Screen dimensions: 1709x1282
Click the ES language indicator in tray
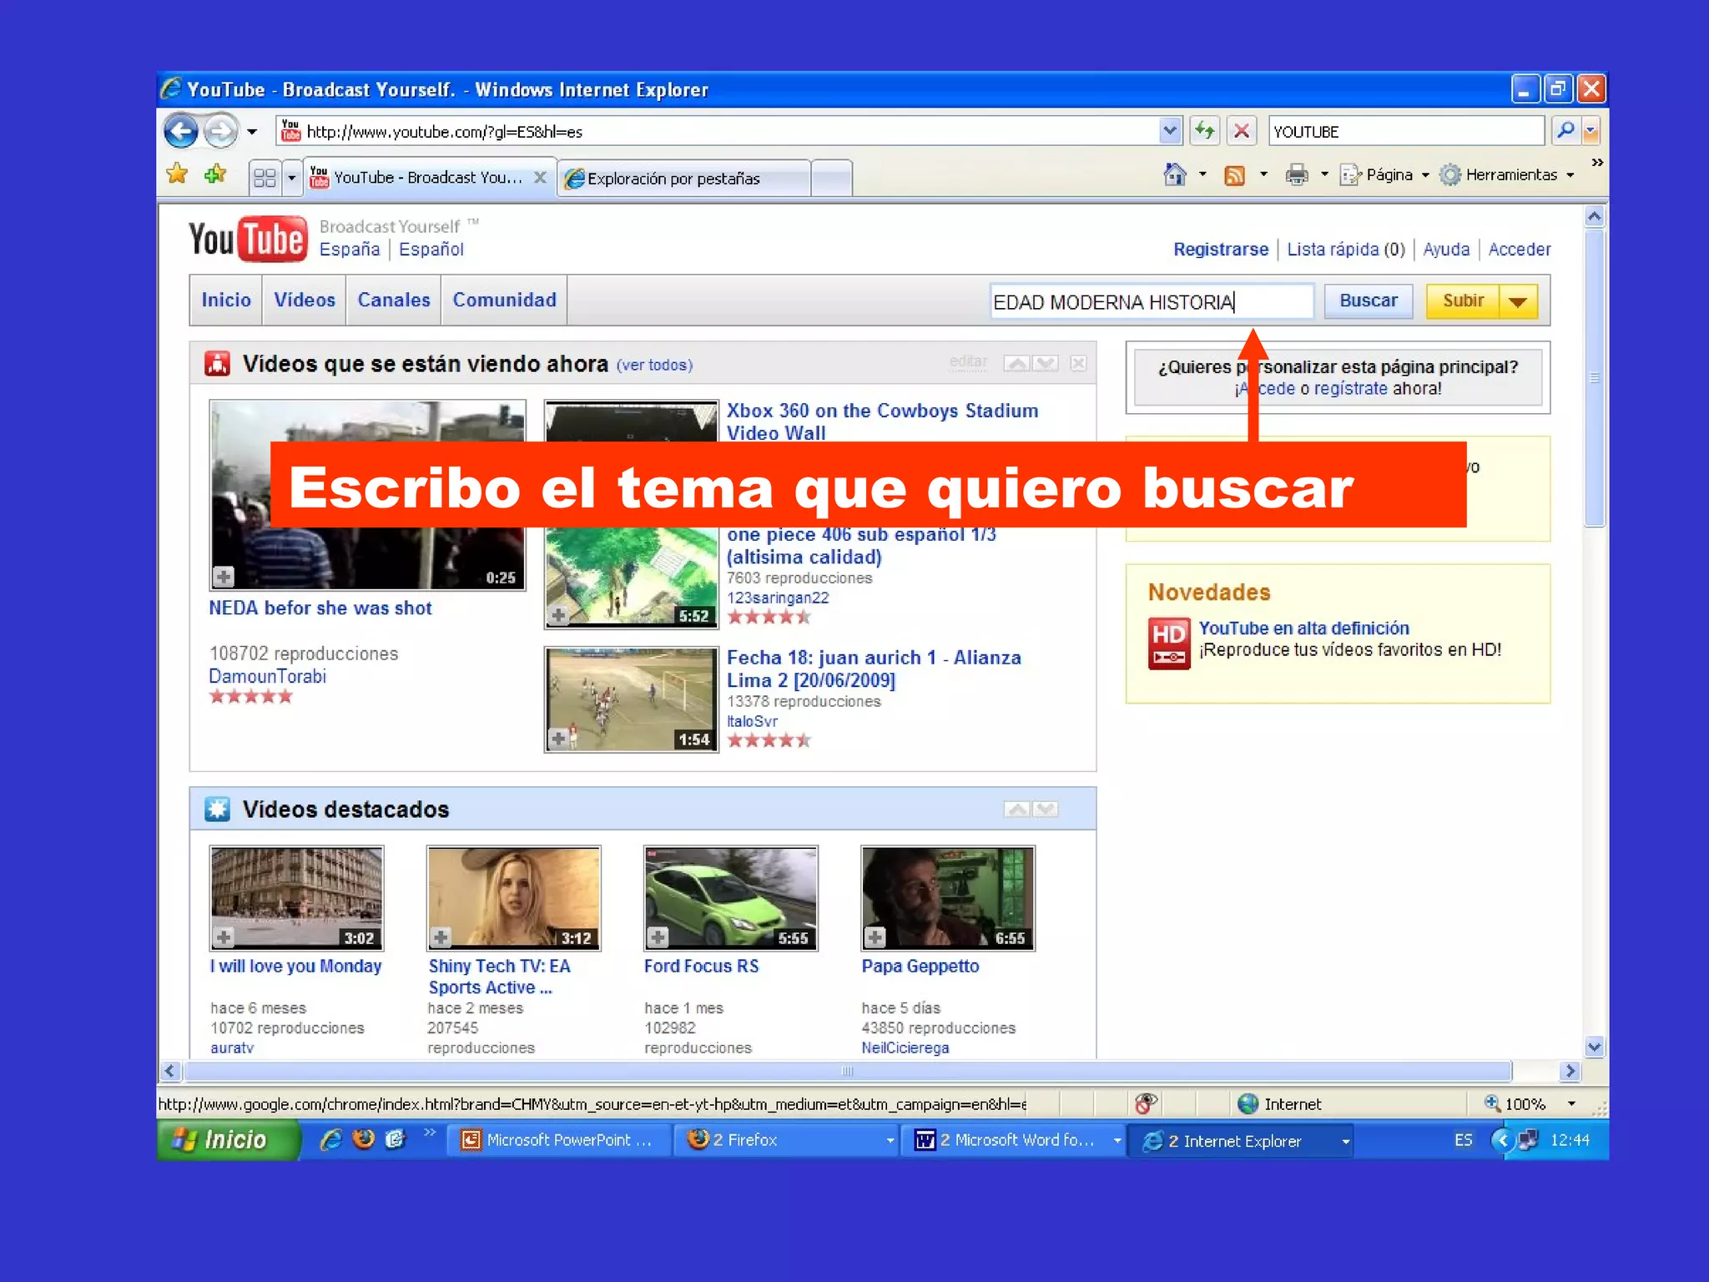[1463, 1140]
